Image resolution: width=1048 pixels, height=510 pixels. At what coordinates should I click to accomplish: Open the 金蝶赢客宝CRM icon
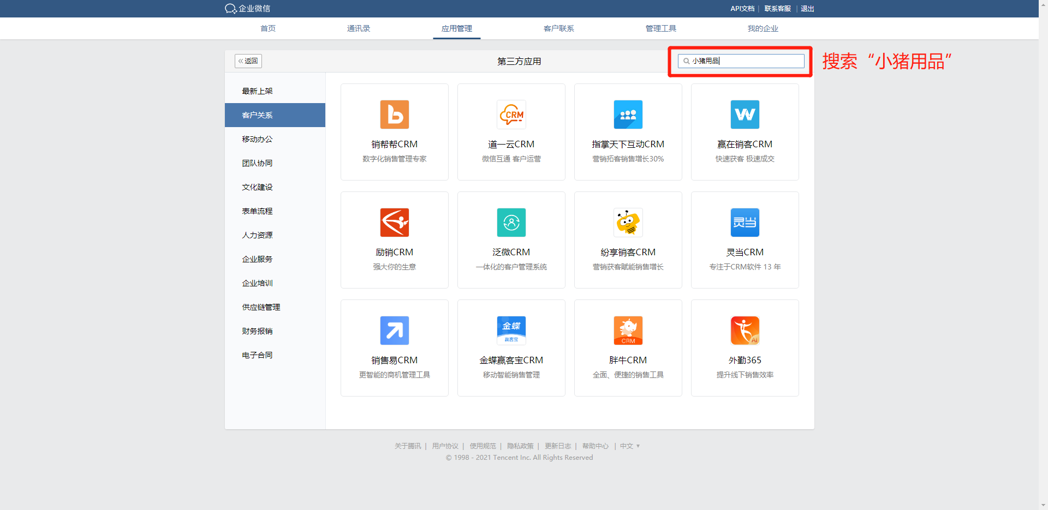click(511, 331)
